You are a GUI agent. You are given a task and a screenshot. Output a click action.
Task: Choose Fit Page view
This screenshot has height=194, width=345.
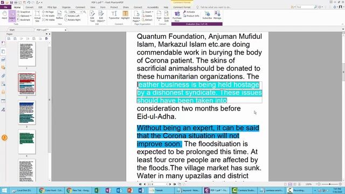(x=48, y=12)
